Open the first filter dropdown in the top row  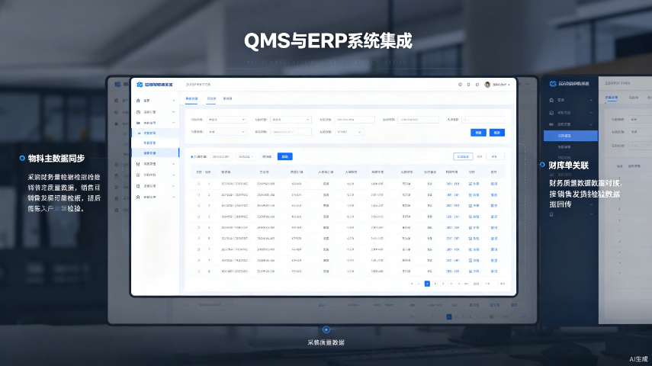226,120
